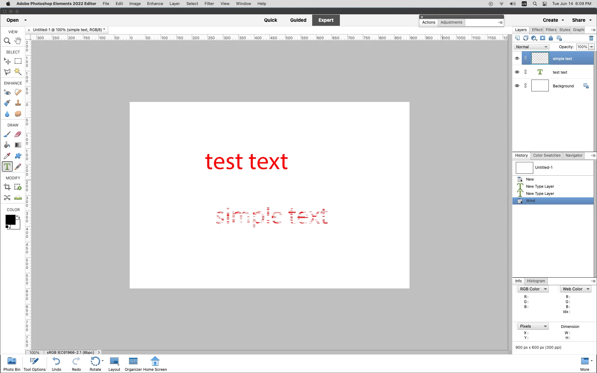597x373 pixels.
Task: Toggle visibility of test text layer
Action: click(517, 72)
